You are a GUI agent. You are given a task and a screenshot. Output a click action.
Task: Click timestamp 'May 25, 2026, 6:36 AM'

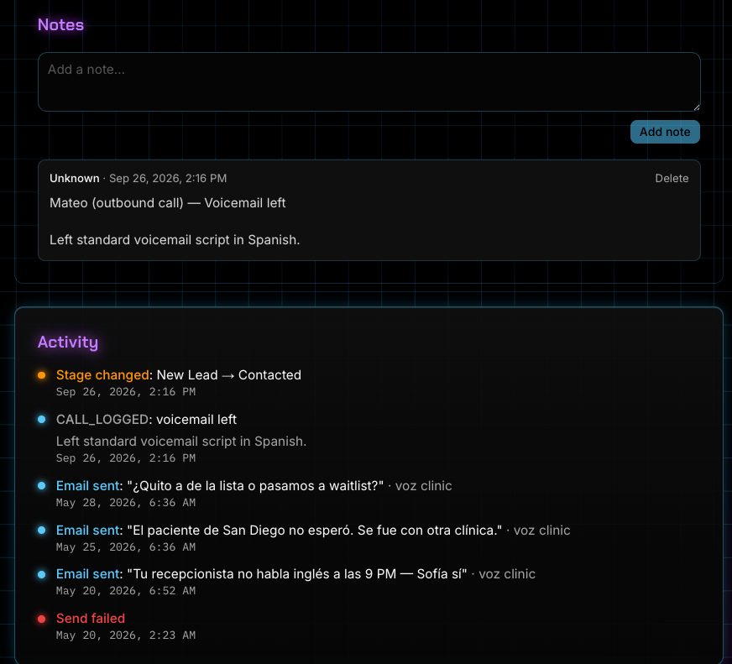tap(126, 546)
